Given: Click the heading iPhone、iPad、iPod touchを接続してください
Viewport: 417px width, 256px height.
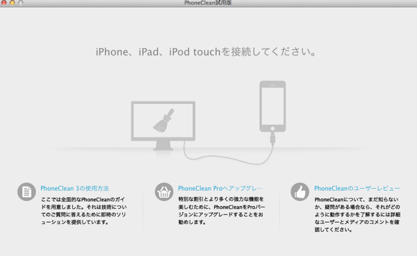Looking at the screenshot, I should 206,52.
